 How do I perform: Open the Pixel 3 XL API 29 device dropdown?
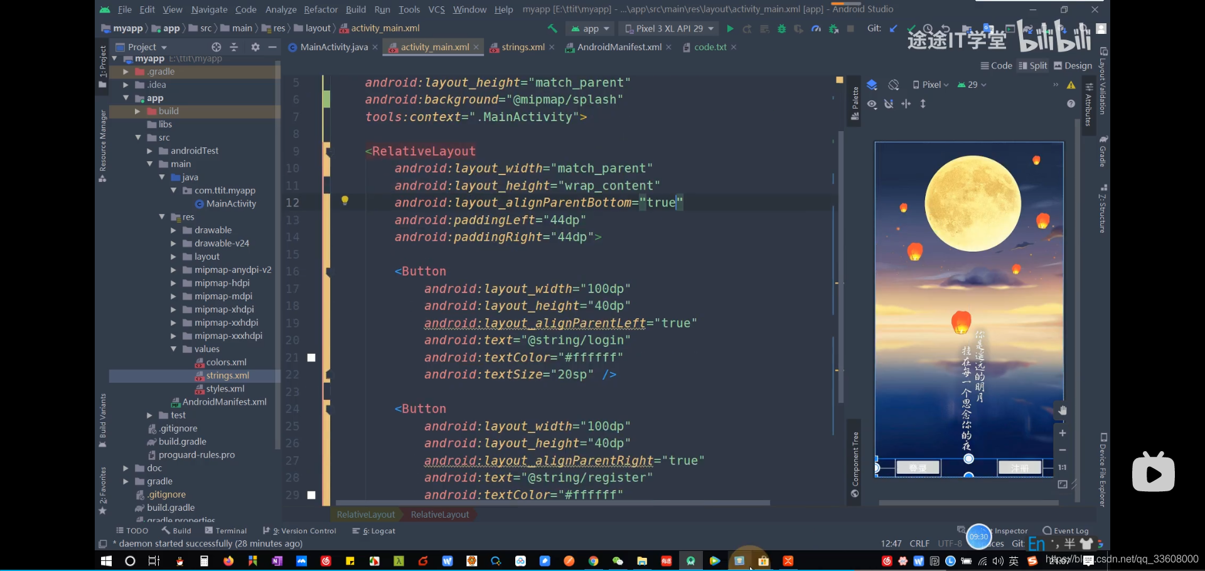tap(669, 29)
